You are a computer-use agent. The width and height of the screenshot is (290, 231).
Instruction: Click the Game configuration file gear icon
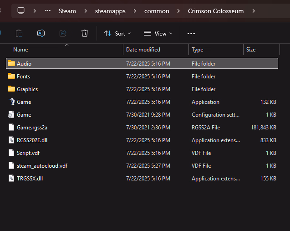click(x=11, y=114)
